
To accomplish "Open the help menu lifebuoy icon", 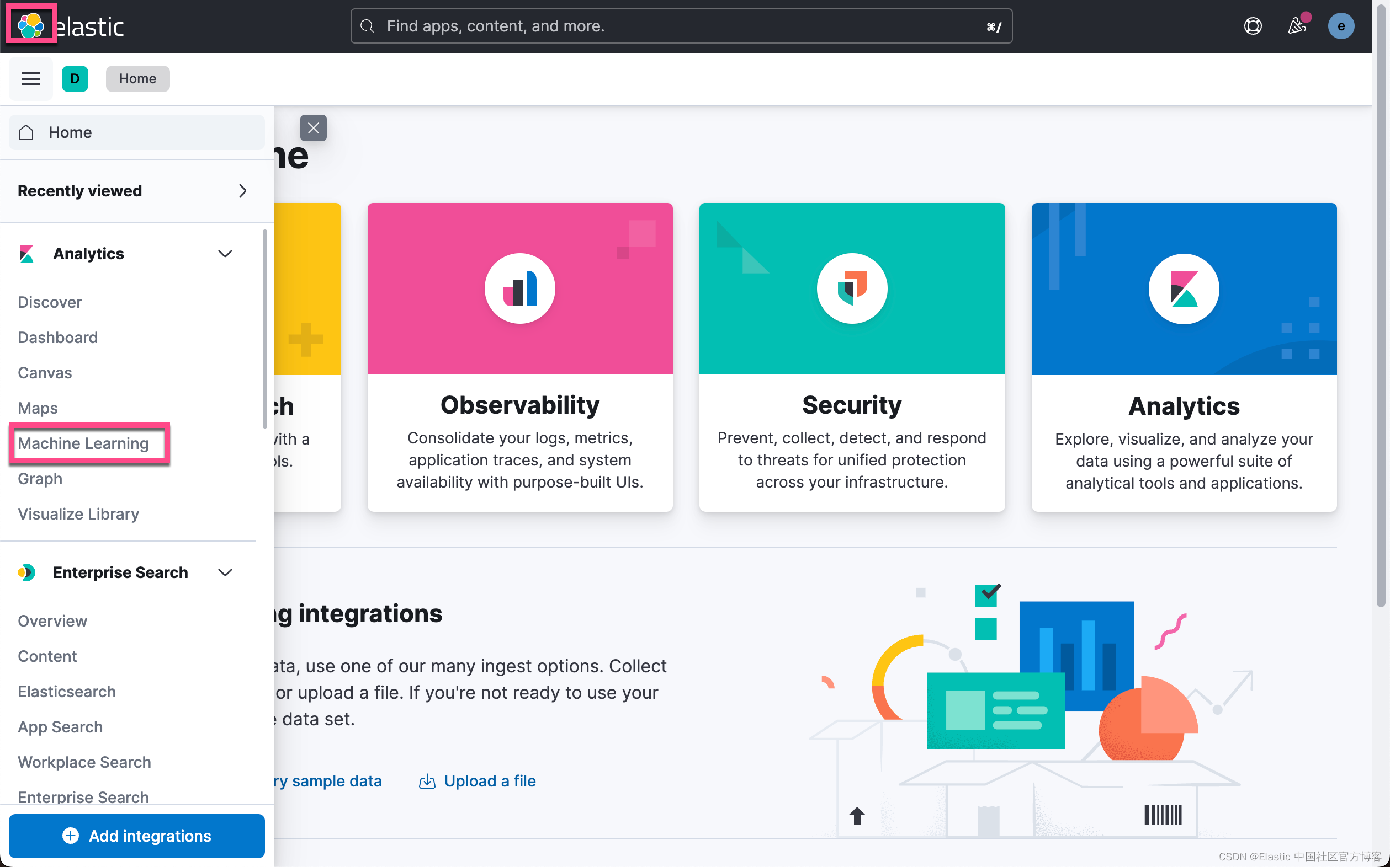I will 1252,26.
